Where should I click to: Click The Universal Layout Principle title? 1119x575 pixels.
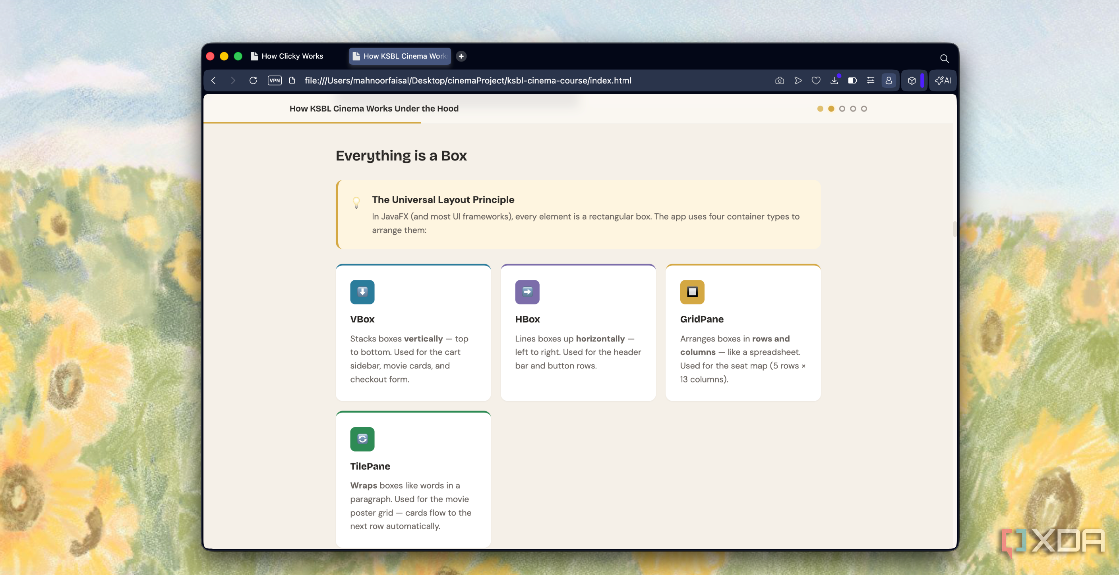click(443, 200)
